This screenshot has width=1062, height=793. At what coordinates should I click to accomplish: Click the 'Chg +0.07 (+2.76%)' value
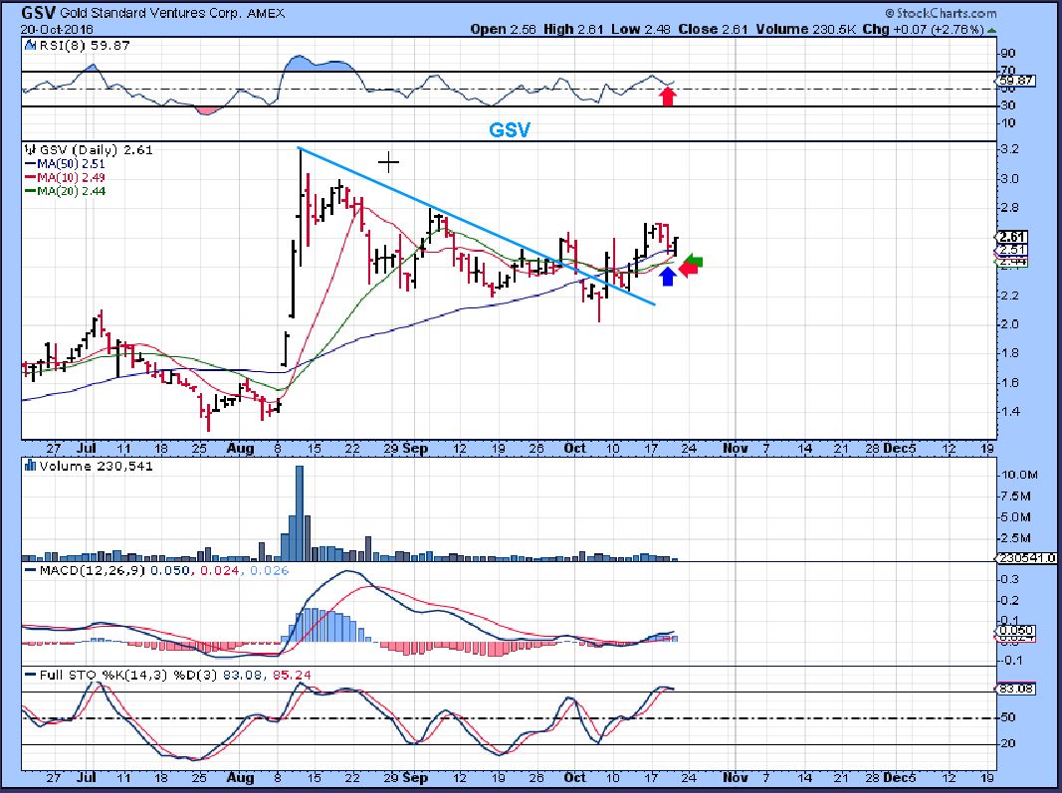coord(924,29)
